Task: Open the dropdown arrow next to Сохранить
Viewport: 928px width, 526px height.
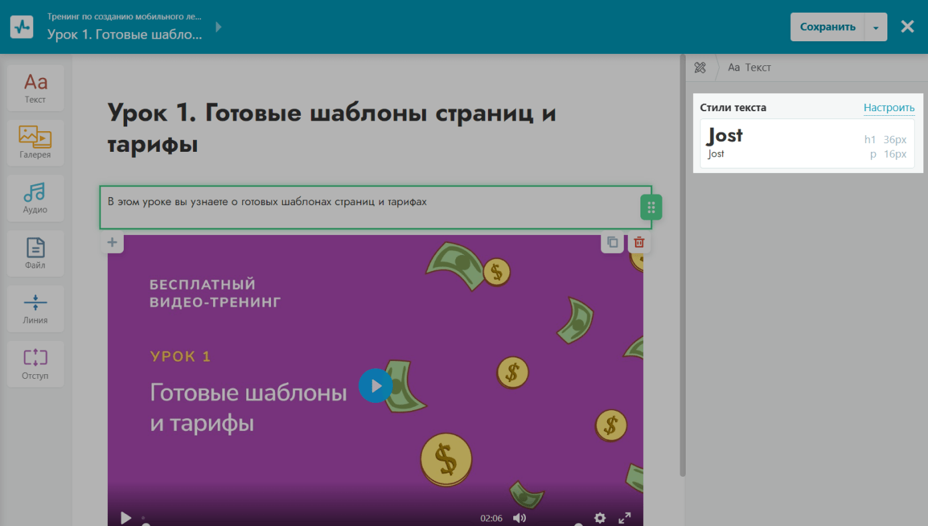Action: (875, 27)
